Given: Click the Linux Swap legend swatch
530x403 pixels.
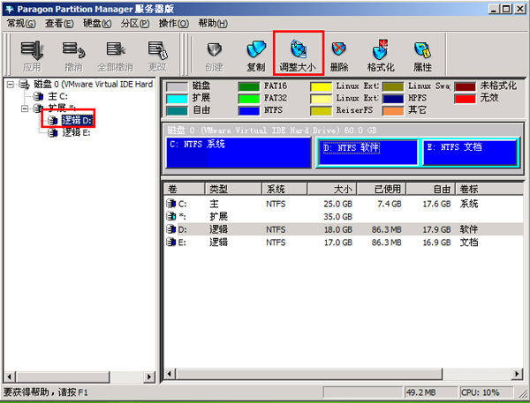Looking at the screenshot, I should [393, 86].
